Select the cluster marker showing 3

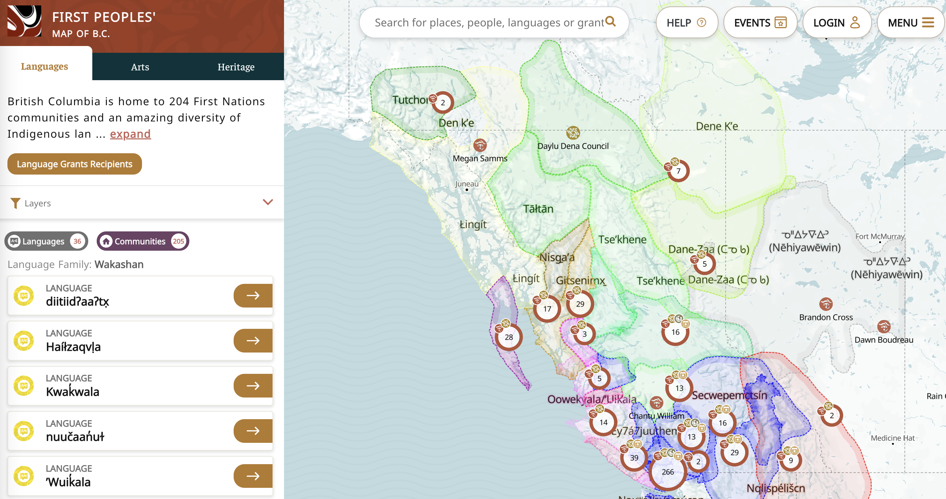coord(584,334)
